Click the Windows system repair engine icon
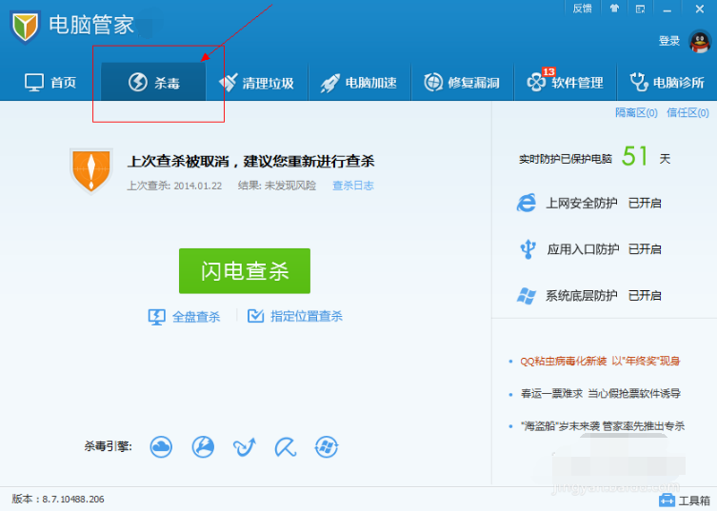The width and height of the screenshot is (717, 511). pyautogui.click(x=327, y=446)
